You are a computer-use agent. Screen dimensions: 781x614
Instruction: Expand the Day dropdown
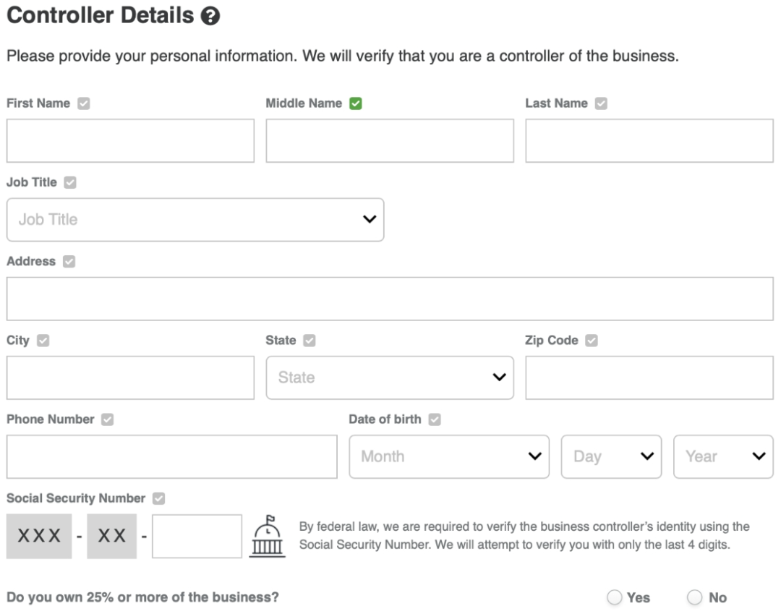coord(611,456)
